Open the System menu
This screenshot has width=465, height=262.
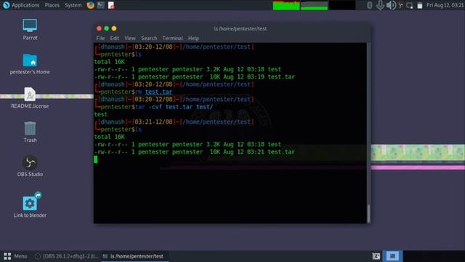pos(73,5)
